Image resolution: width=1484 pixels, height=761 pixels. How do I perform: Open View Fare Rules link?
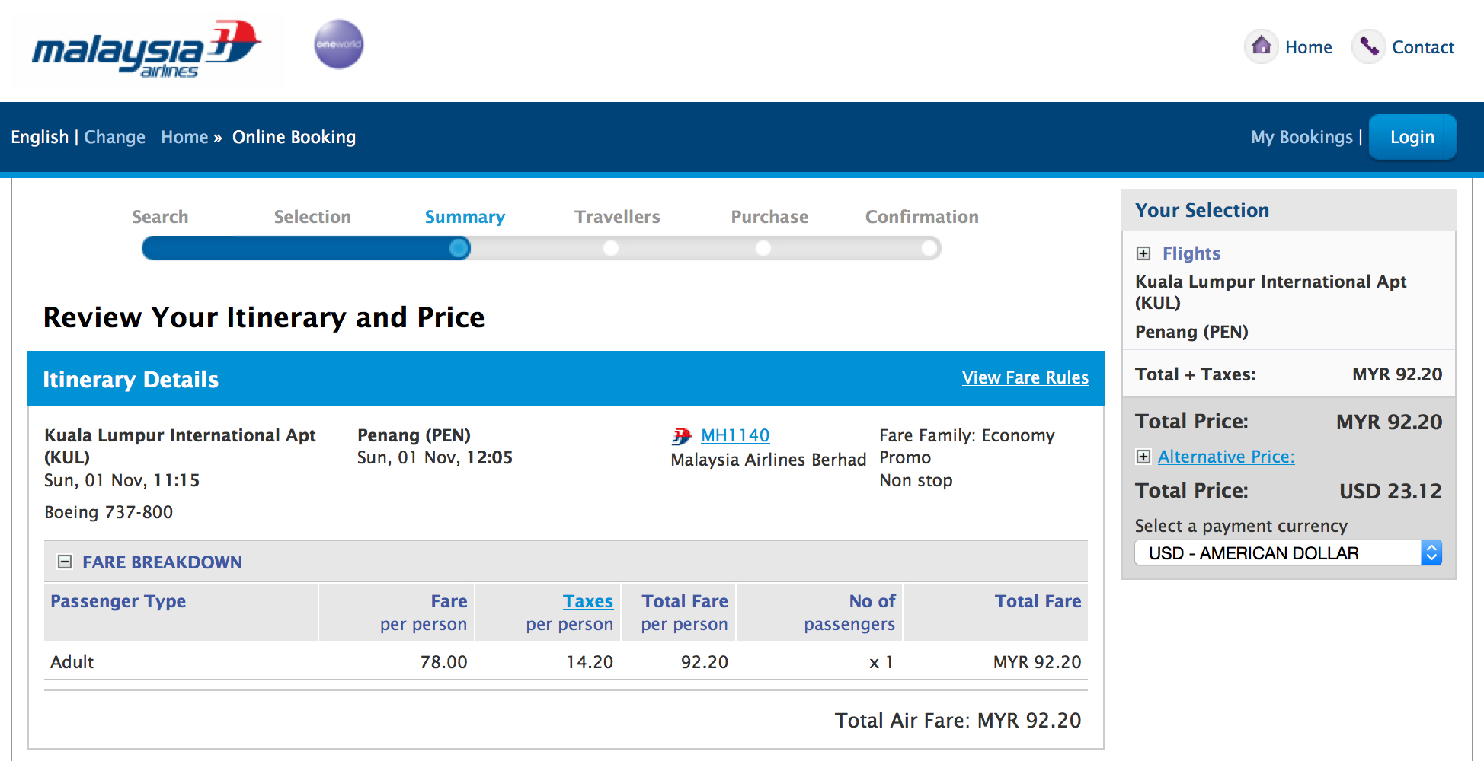(x=1025, y=377)
